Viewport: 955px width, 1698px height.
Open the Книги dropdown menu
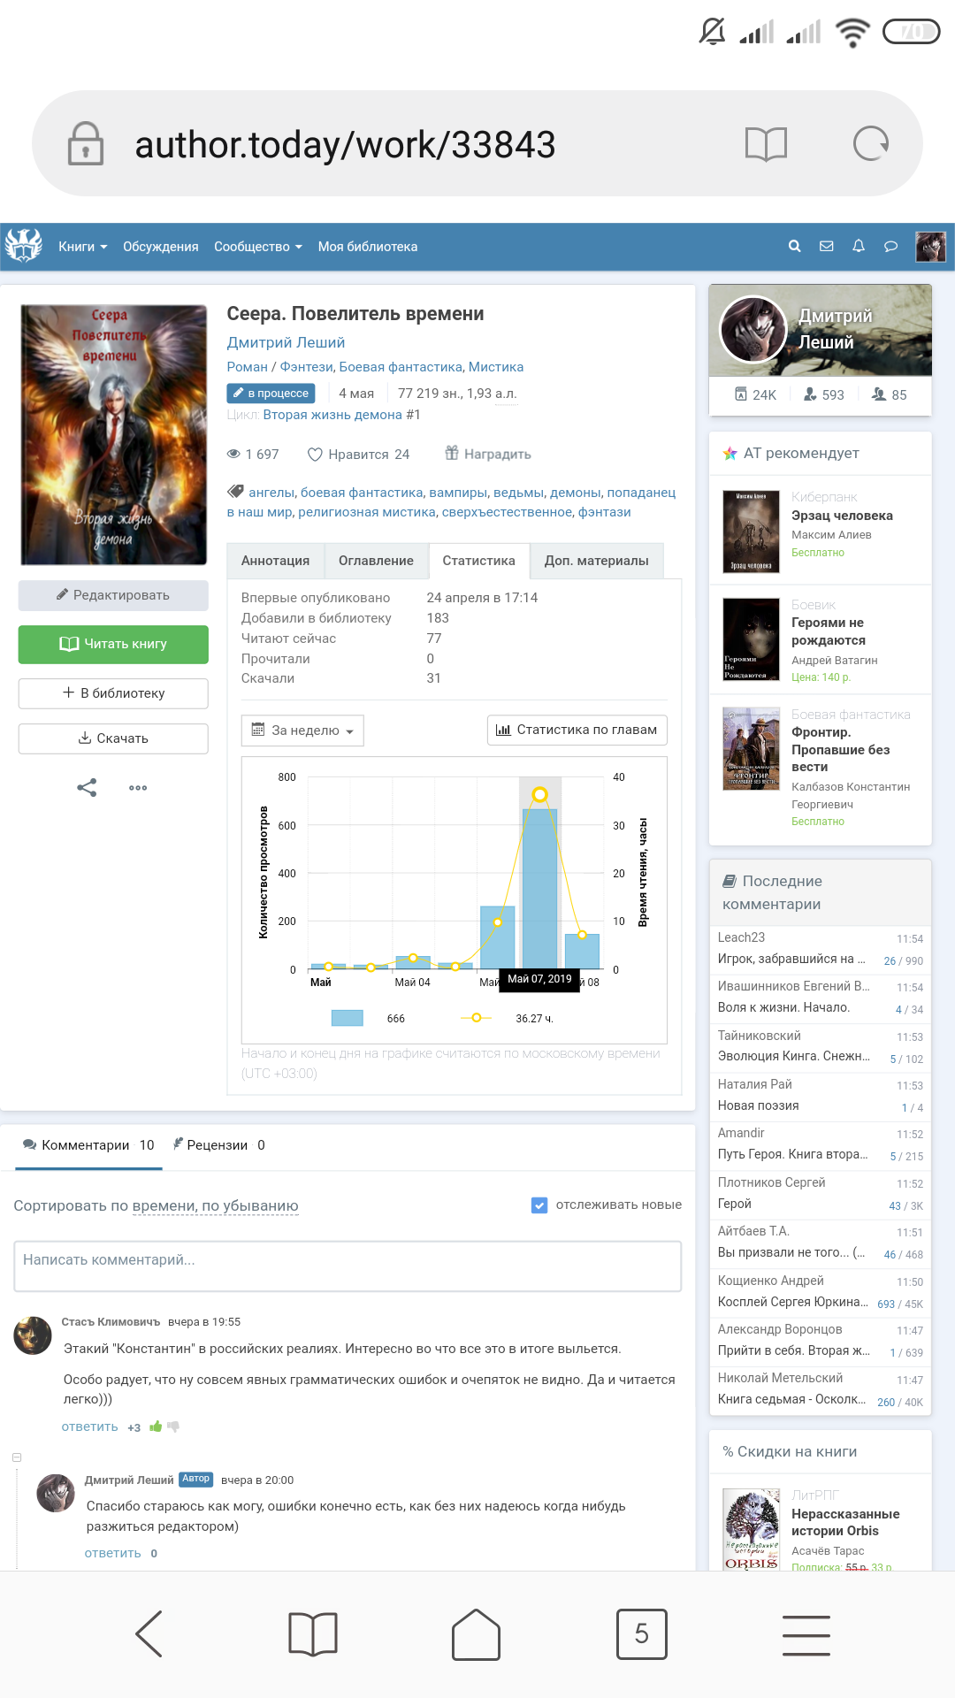pyautogui.click(x=82, y=247)
